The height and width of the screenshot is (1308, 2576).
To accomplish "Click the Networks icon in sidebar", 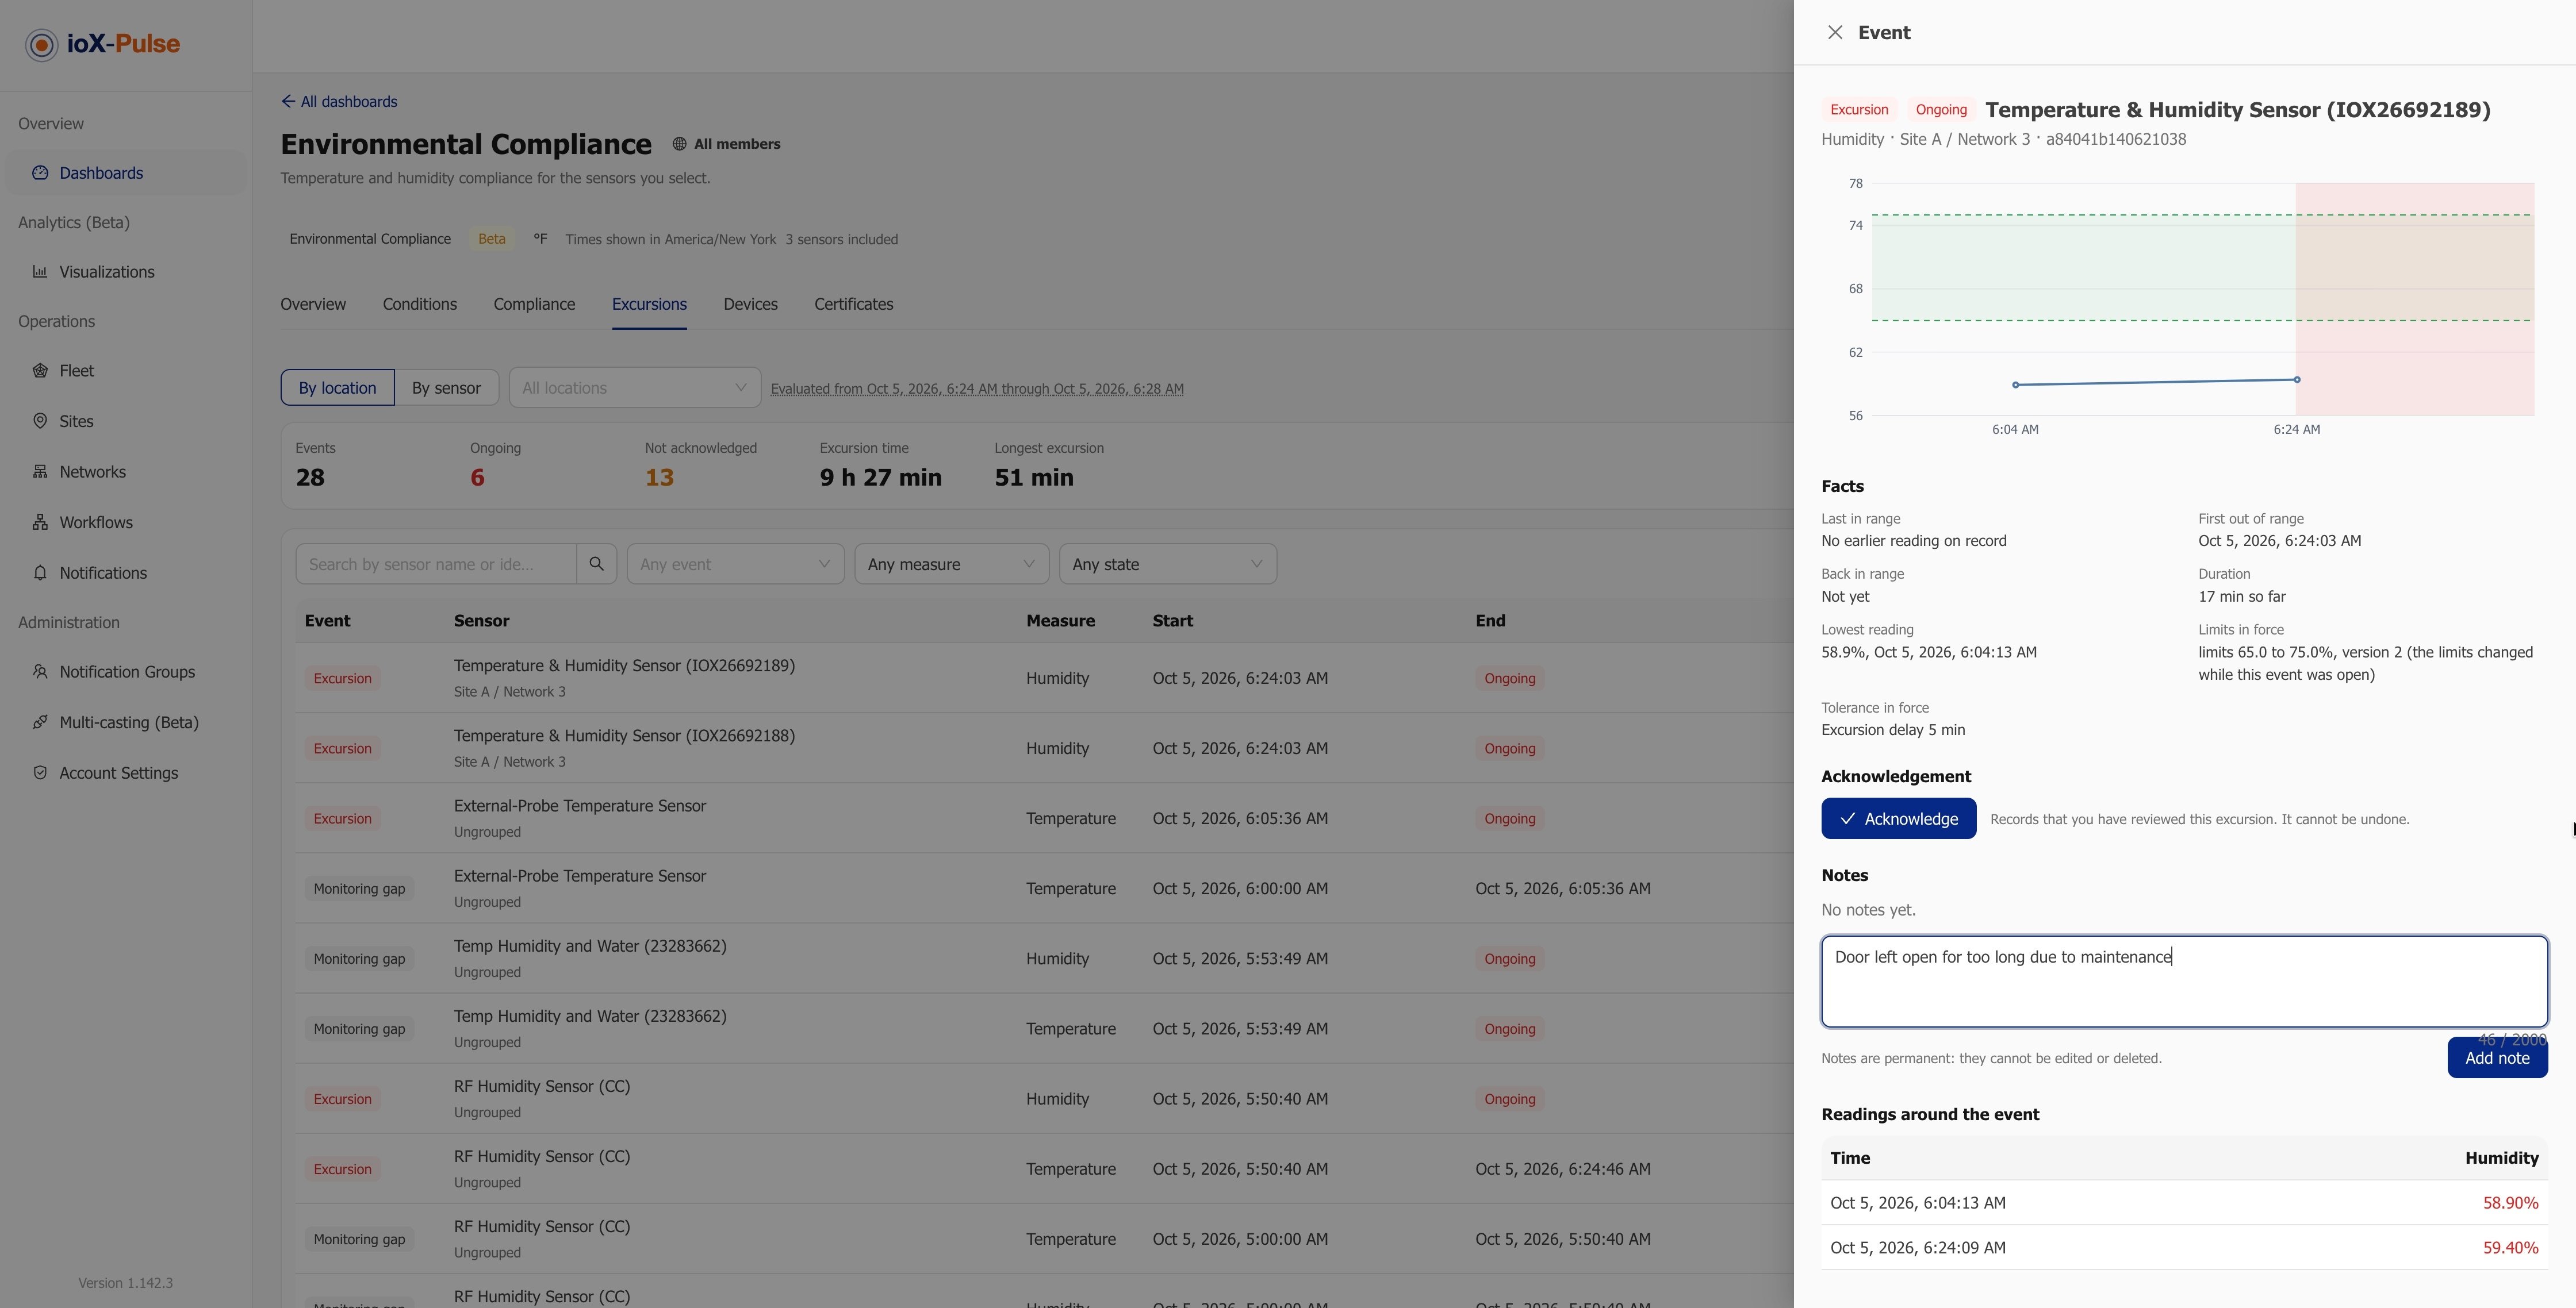I will tap(40, 472).
